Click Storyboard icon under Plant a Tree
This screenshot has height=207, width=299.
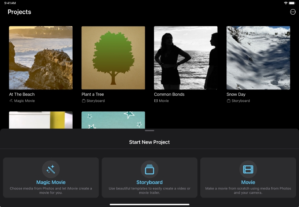click(x=84, y=101)
